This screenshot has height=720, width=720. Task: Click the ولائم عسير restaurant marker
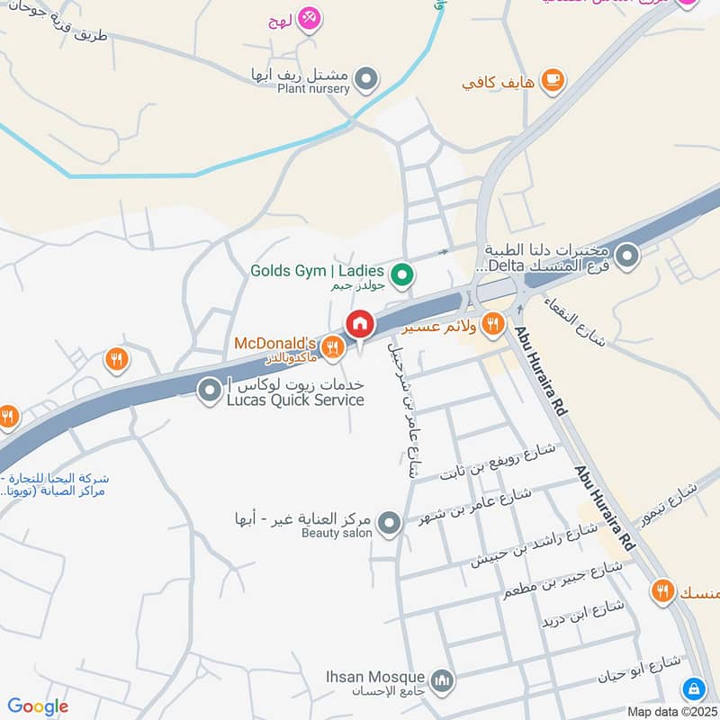[x=492, y=325]
